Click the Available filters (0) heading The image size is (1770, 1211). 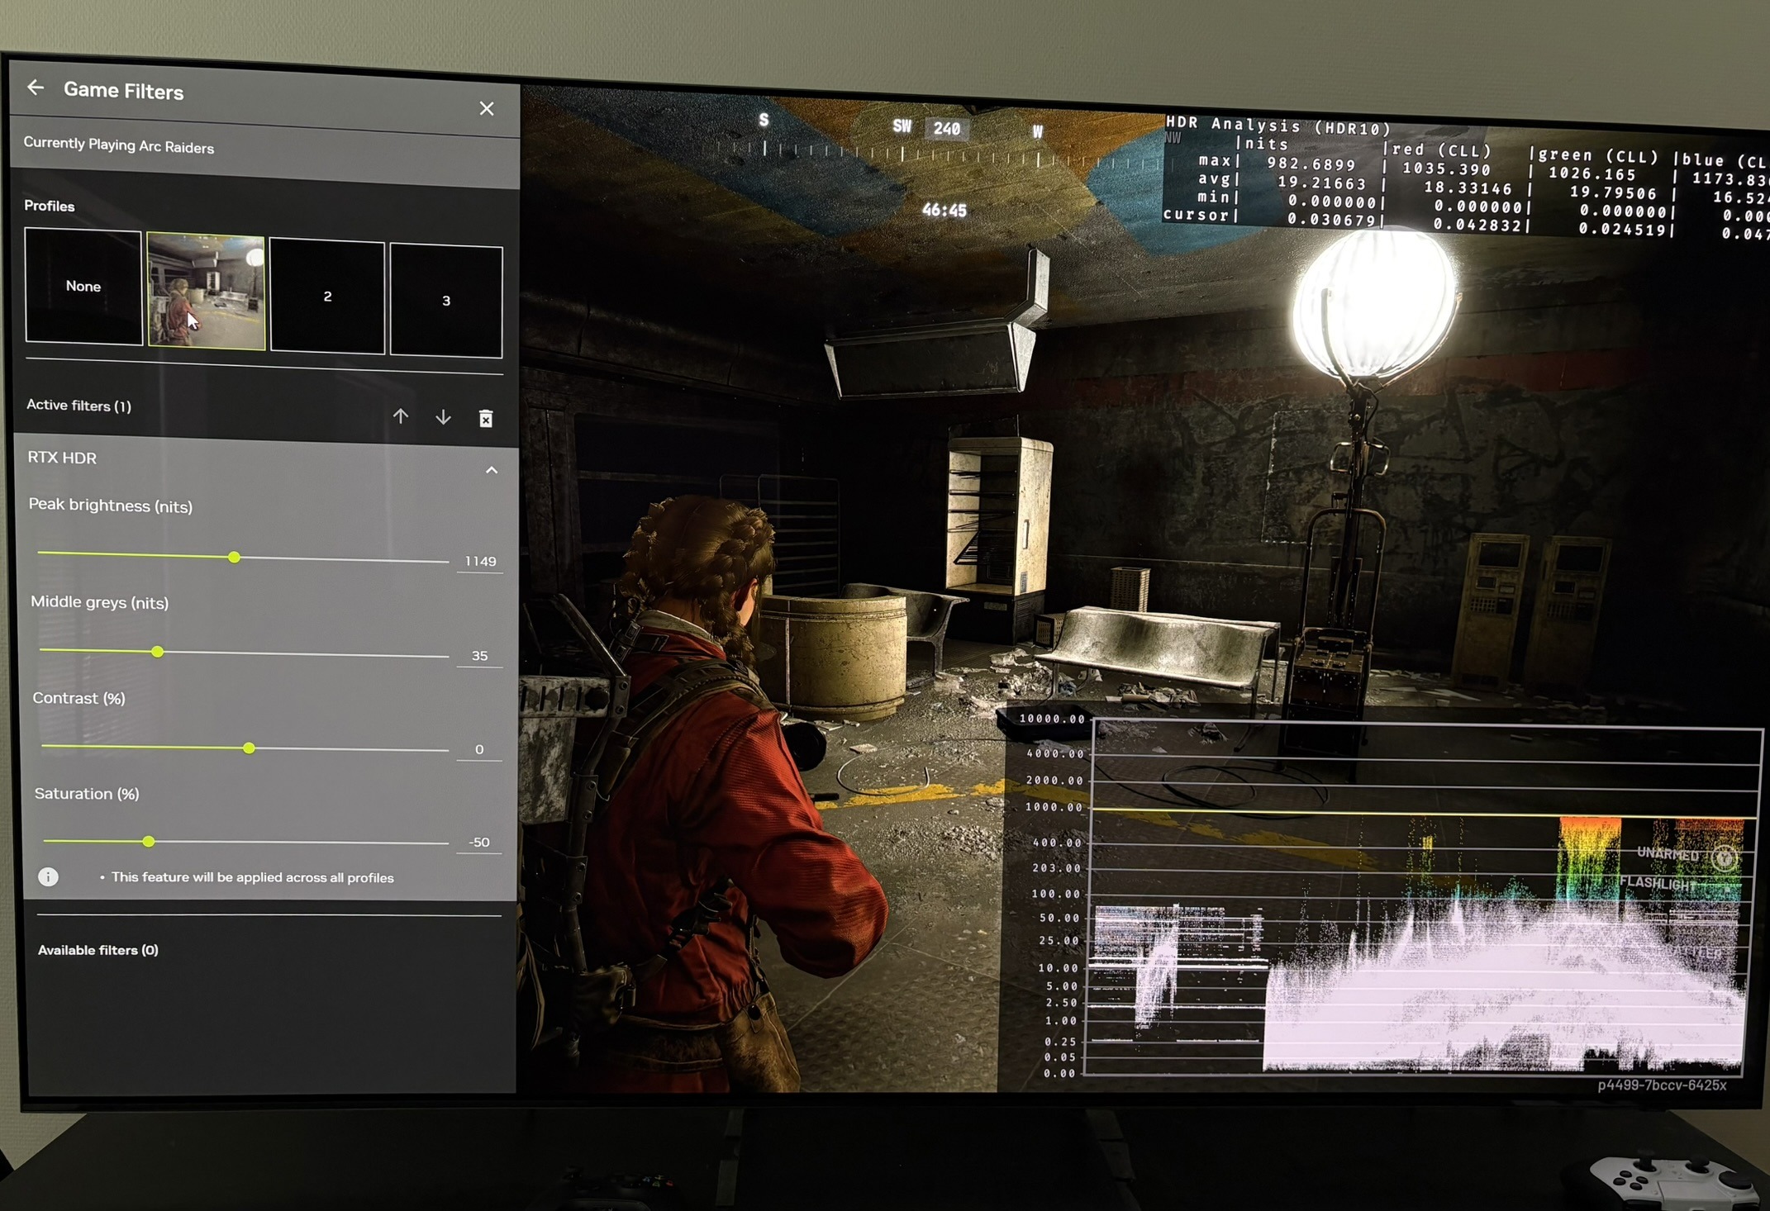click(98, 950)
